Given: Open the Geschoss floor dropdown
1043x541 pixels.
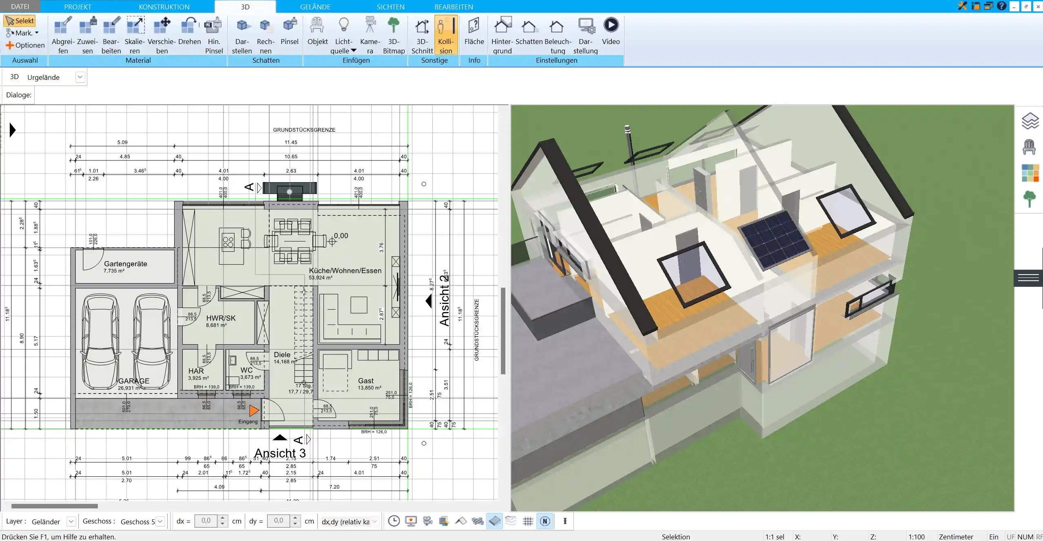Looking at the screenshot, I should pos(160,521).
